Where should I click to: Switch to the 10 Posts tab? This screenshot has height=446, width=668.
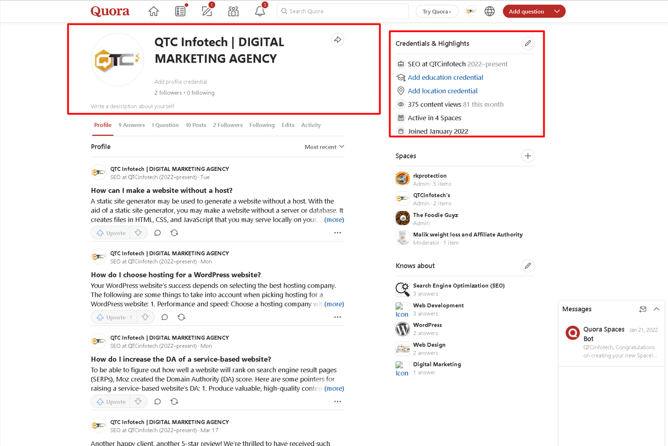(196, 125)
